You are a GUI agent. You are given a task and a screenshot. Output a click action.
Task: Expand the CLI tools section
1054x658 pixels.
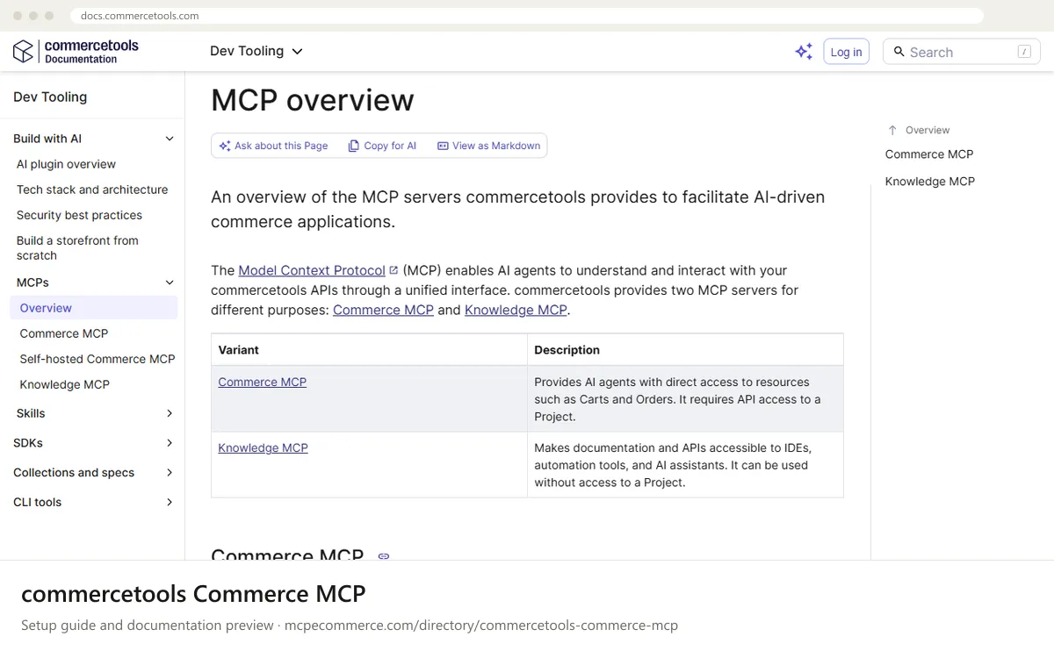[170, 503]
